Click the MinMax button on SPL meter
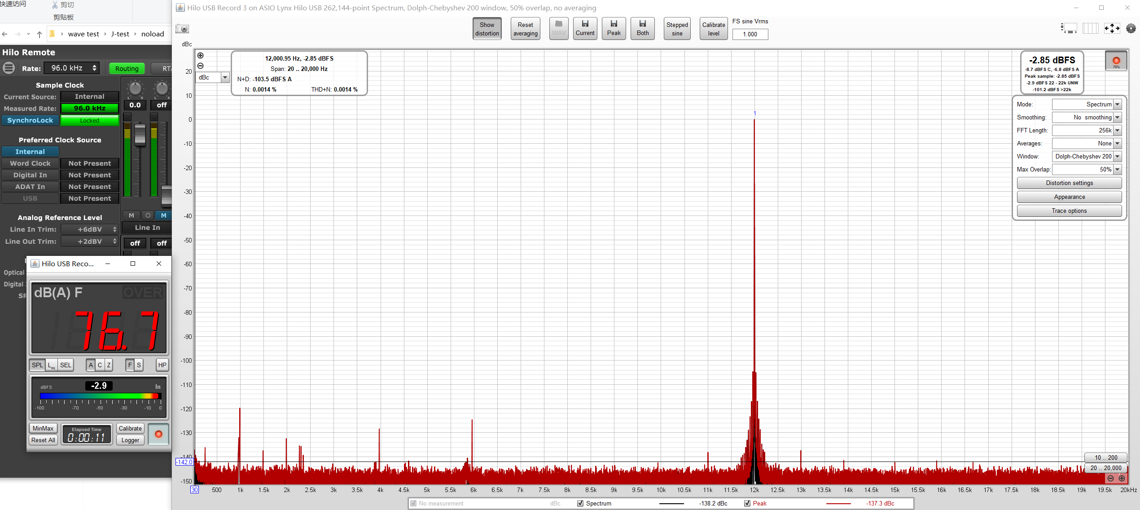1140x510 pixels. pyautogui.click(x=43, y=428)
